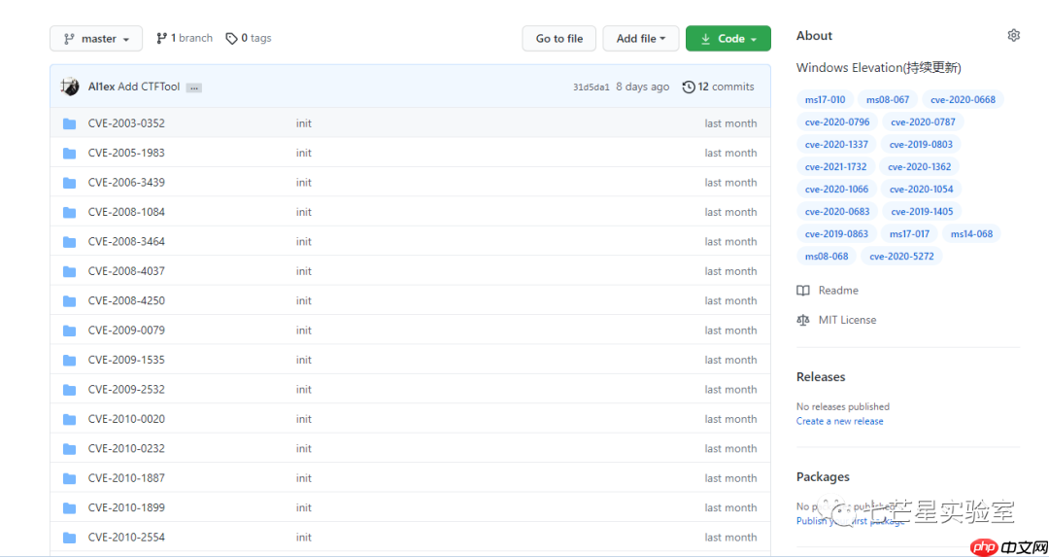Expand commit message ellipsis button
Screen dimensions: 1049x557
pos(194,87)
